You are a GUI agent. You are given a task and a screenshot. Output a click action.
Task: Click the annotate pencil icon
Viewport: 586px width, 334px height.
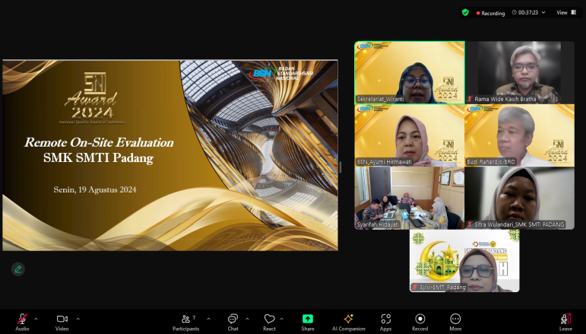pyautogui.click(x=18, y=269)
